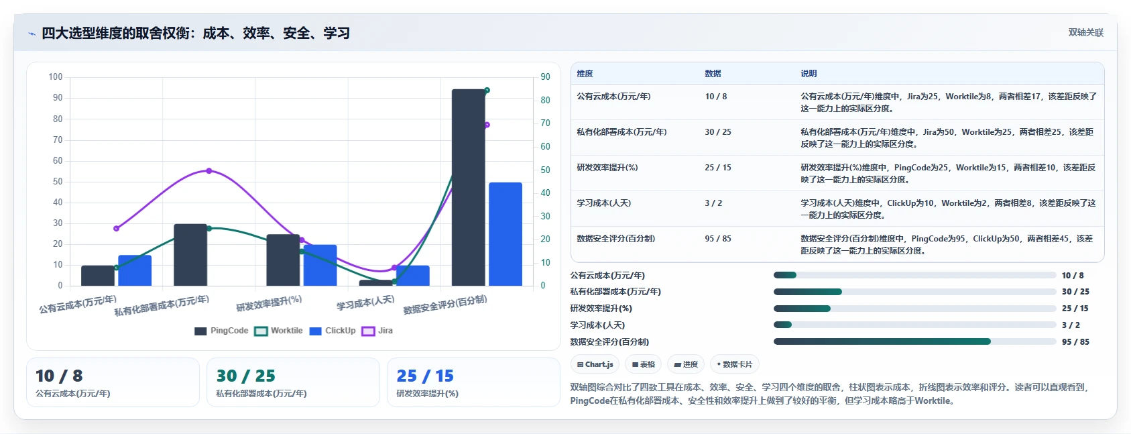Open the 10 / 8 公有云成本 stat card

click(x=113, y=382)
